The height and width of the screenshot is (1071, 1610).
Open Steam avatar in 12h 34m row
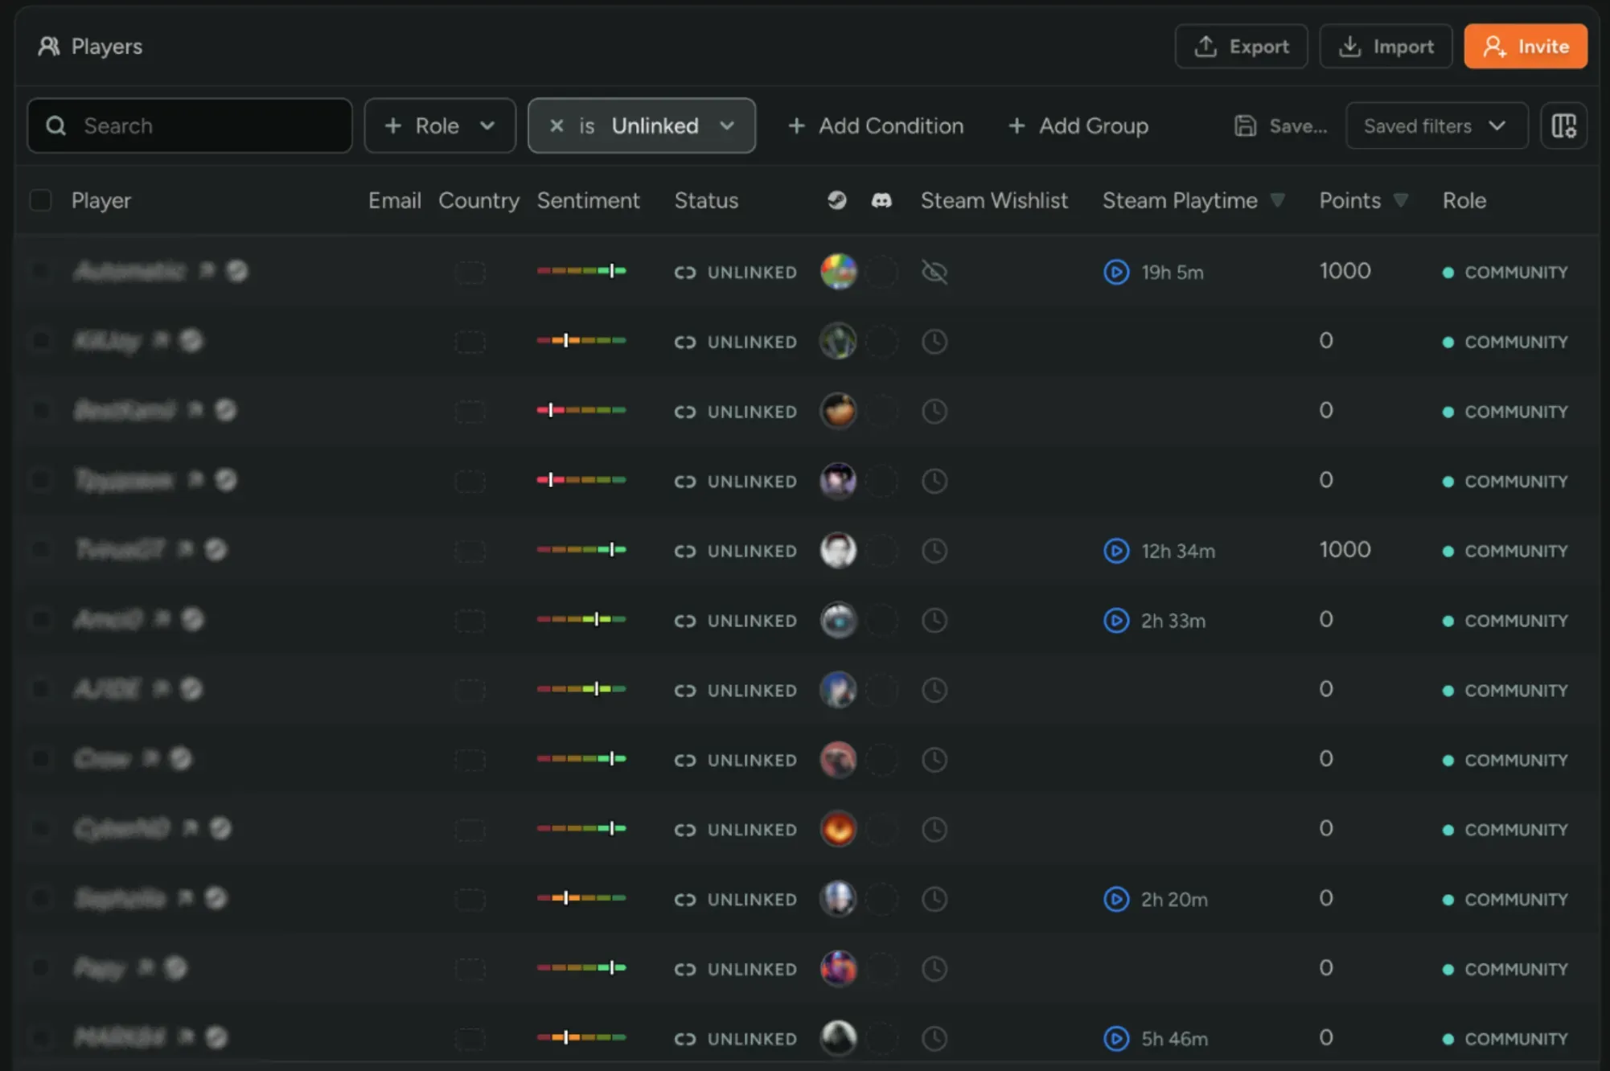(x=838, y=551)
